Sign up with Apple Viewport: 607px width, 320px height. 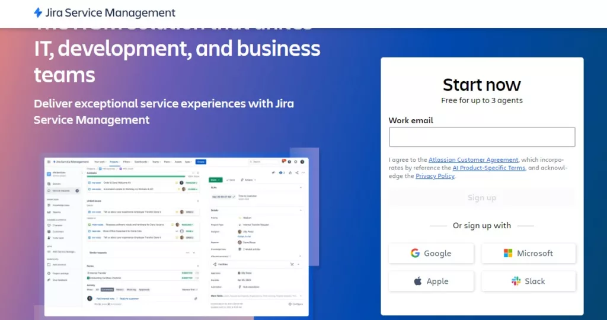(x=432, y=281)
